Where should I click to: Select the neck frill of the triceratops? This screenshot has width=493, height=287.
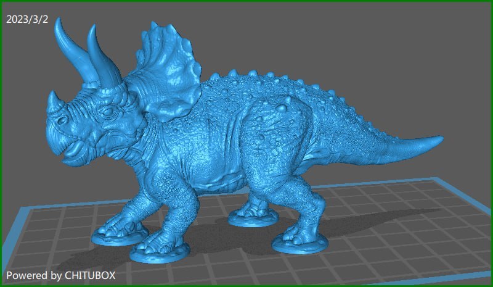[166, 71]
